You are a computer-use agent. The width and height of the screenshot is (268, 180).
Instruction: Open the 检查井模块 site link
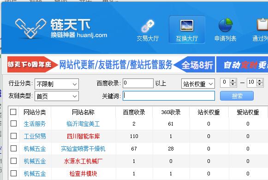[x=83, y=174]
